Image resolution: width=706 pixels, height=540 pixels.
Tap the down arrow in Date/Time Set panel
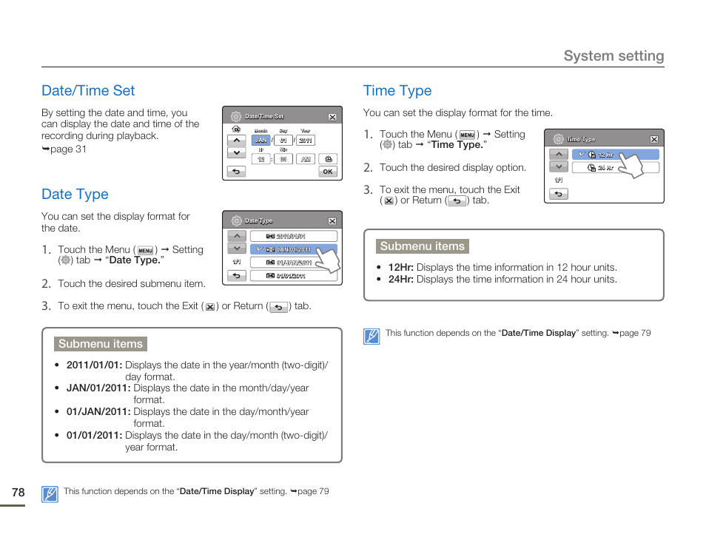236,153
